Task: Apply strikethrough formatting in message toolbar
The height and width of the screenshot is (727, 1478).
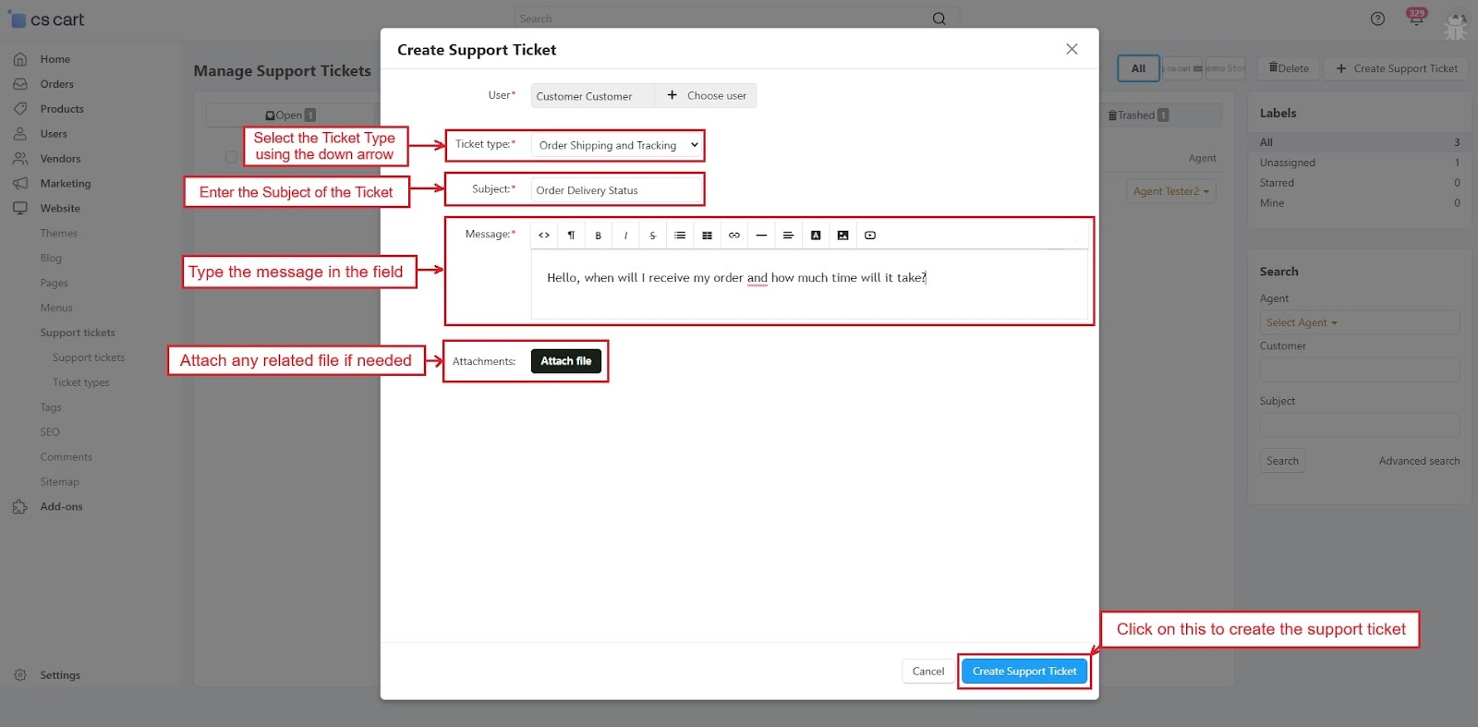Action: (x=652, y=236)
